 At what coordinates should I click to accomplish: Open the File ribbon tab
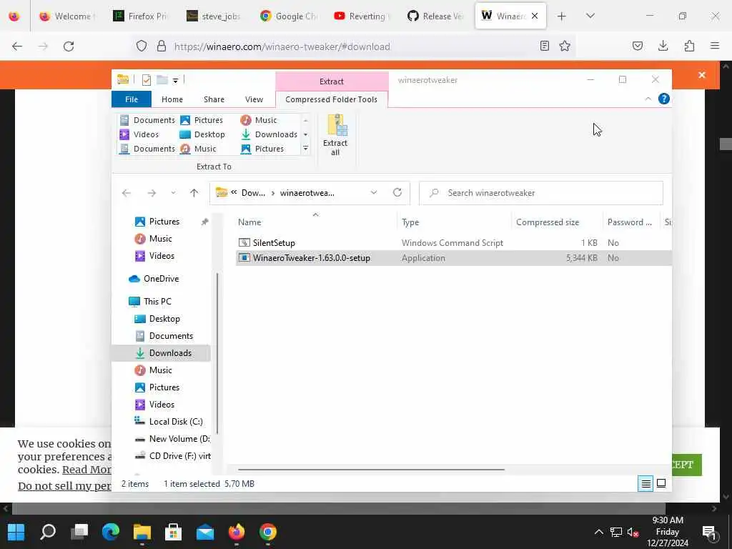pos(132,99)
